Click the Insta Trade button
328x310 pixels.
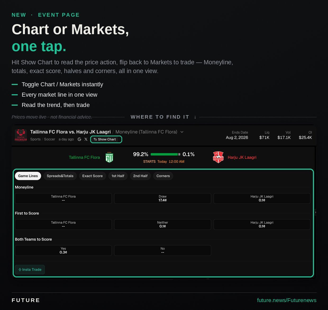30,269
